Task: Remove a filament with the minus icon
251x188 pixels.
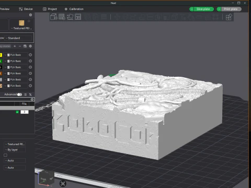Action: [x=20, y=46]
